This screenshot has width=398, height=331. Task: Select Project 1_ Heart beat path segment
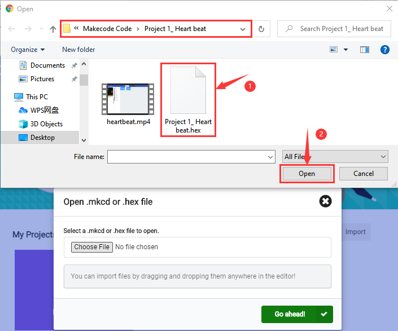coord(175,29)
